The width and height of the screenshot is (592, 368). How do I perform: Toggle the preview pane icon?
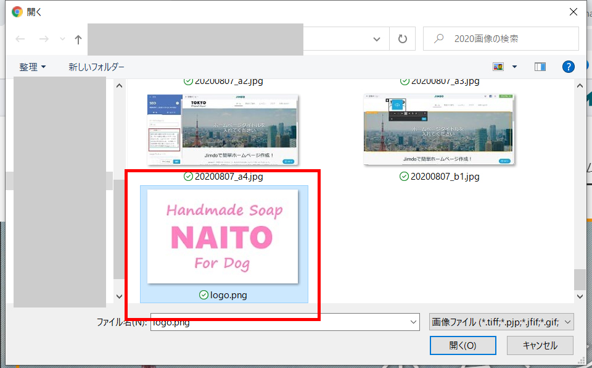click(x=540, y=67)
